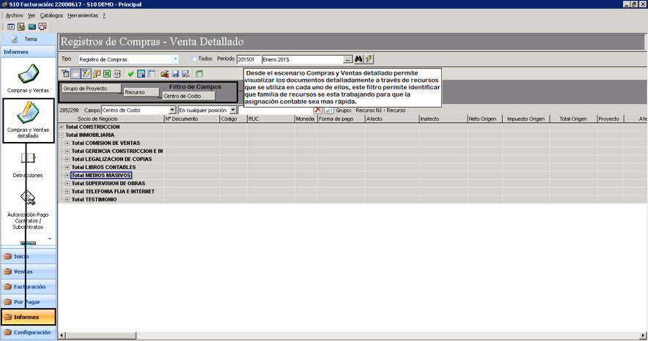
Task: Open the Detracciones sidebar icon
Action: (28, 164)
